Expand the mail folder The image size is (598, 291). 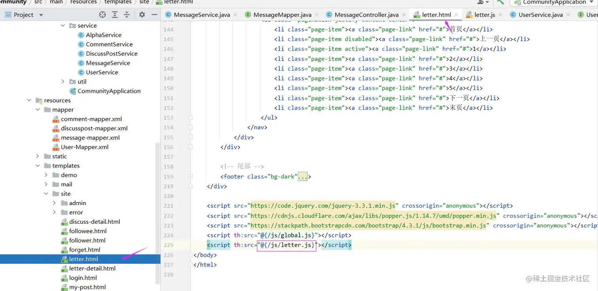[46, 184]
